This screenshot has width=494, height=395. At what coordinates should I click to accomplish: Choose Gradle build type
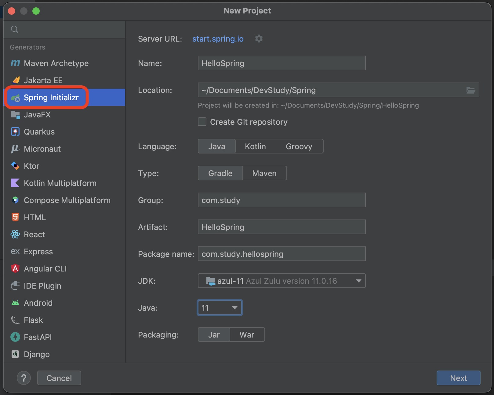click(x=220, y=173)
